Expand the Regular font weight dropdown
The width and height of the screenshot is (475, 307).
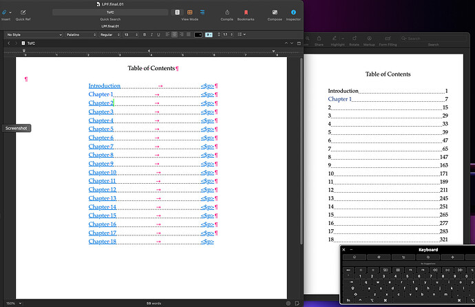[109, 34]
